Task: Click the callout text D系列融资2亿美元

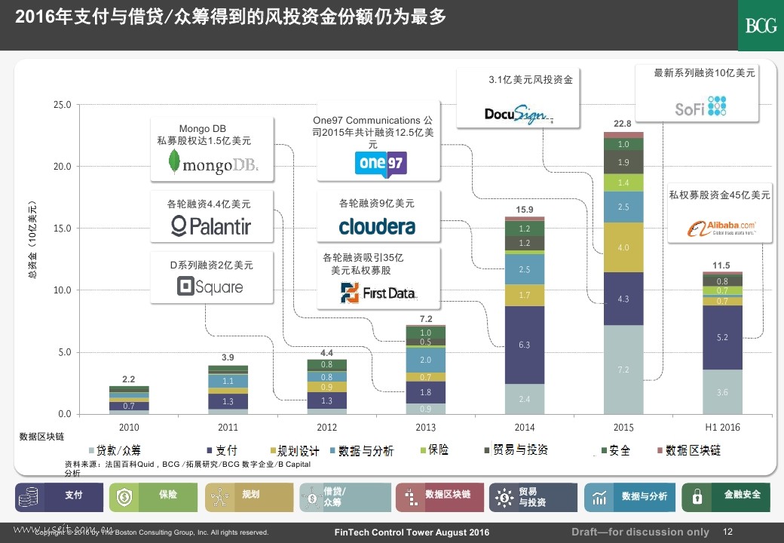Action: click(x=212, y=265)
